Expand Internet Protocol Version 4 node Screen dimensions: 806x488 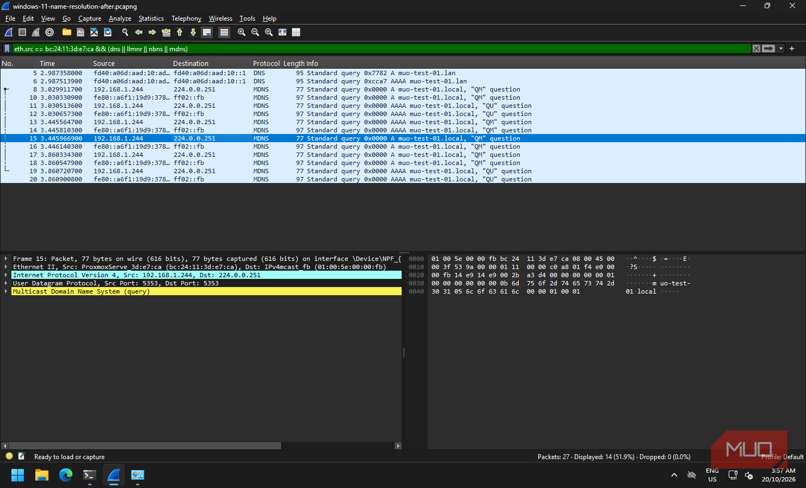point(6,275)
